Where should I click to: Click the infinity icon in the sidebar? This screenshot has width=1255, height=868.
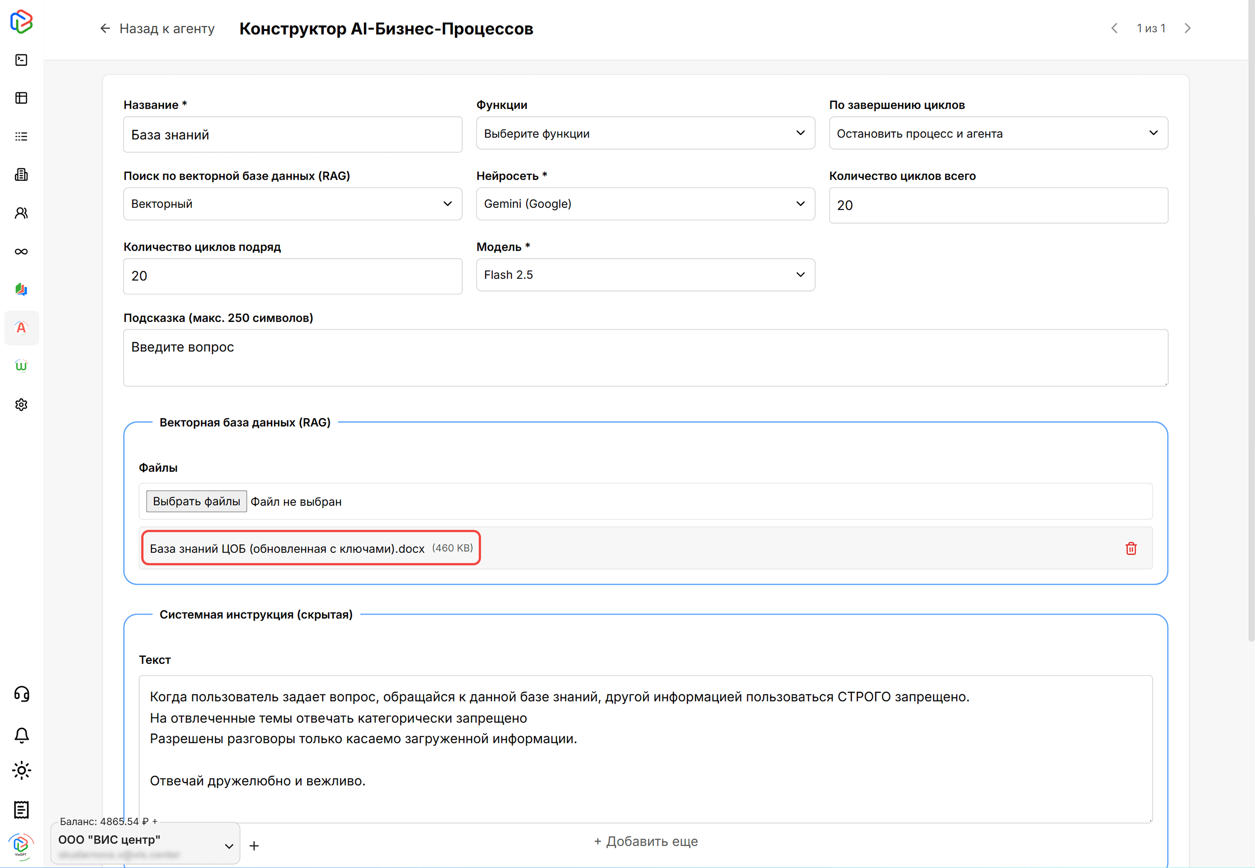(x=21, y=251)
